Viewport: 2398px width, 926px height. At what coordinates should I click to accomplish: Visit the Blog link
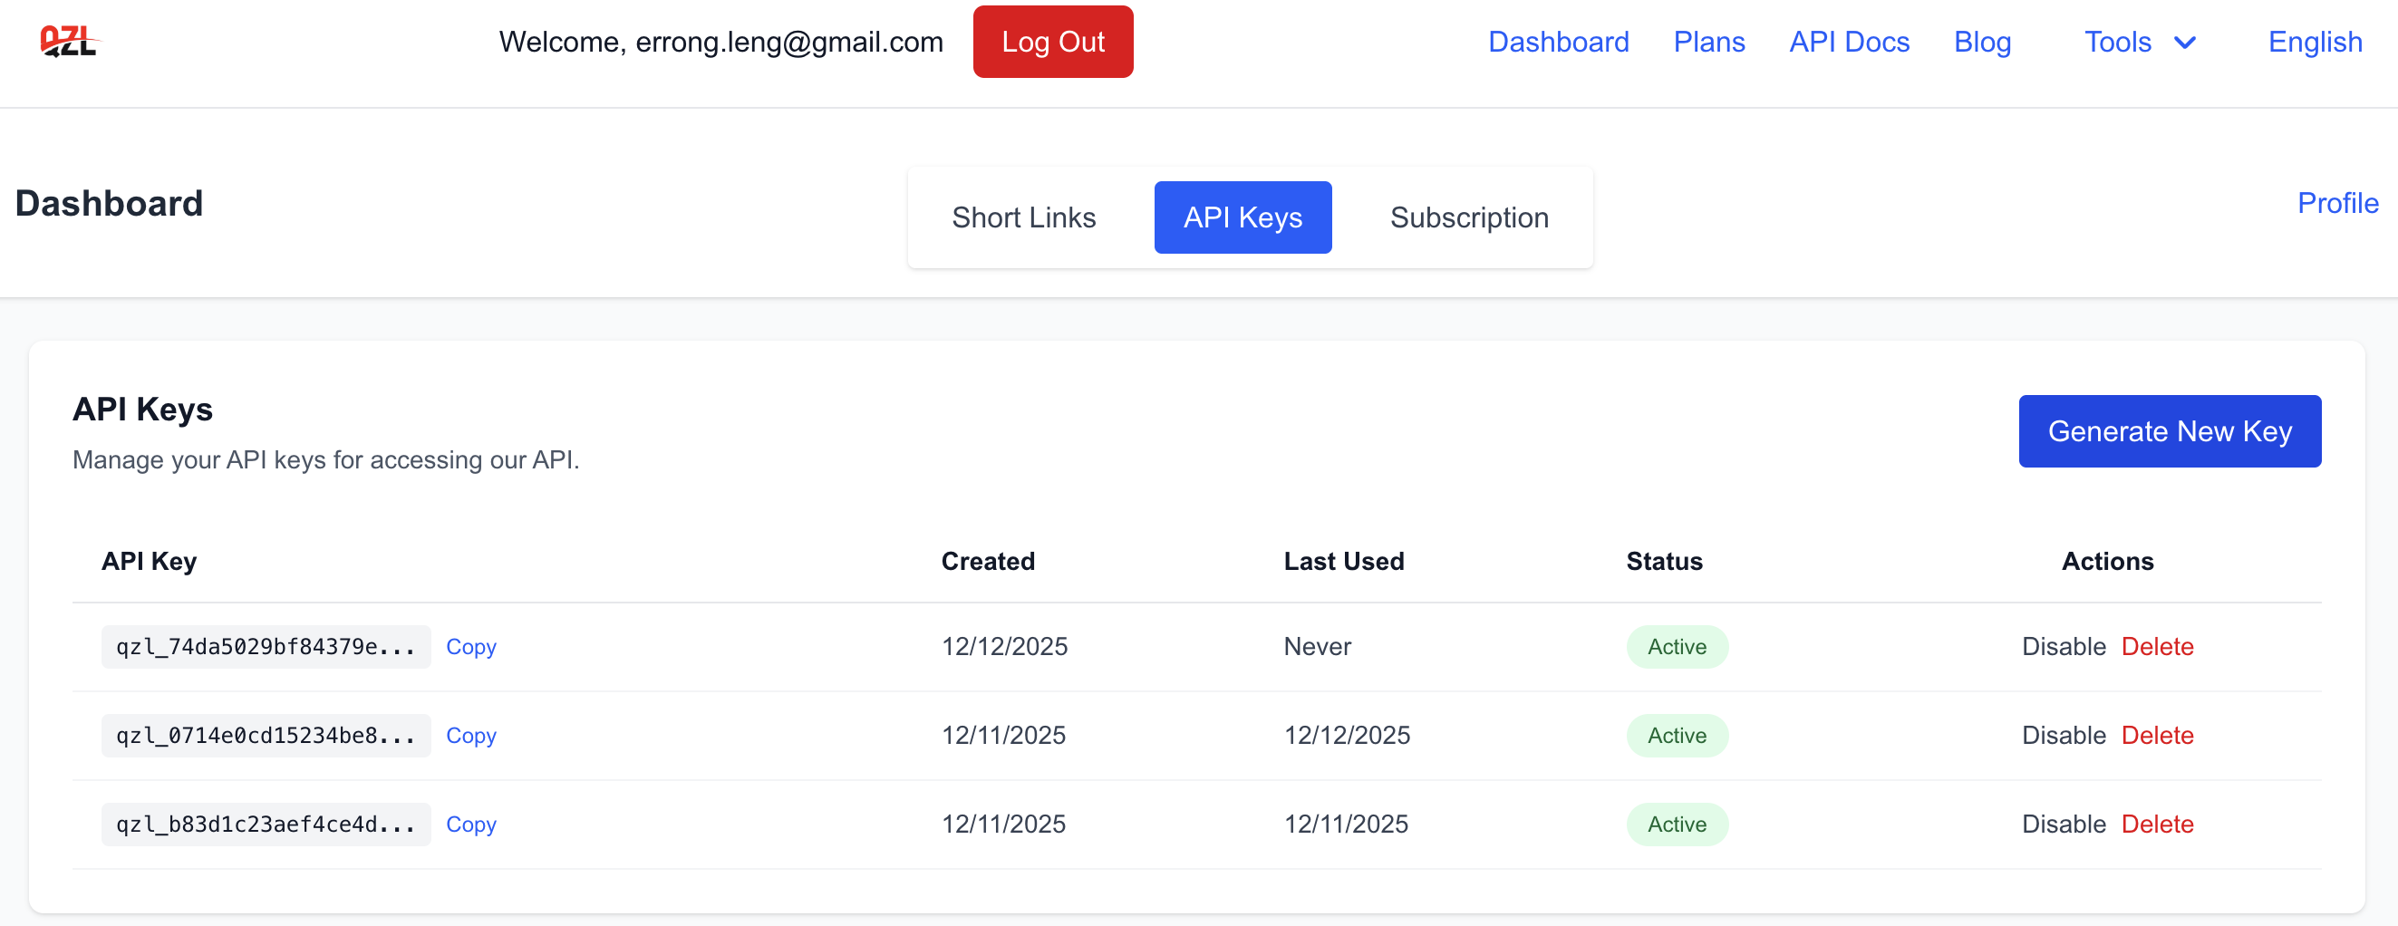[1982, 42]
